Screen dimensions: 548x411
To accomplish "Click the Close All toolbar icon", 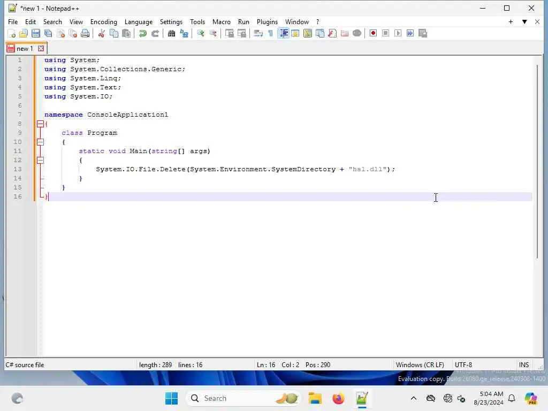I will click(73, 34).
